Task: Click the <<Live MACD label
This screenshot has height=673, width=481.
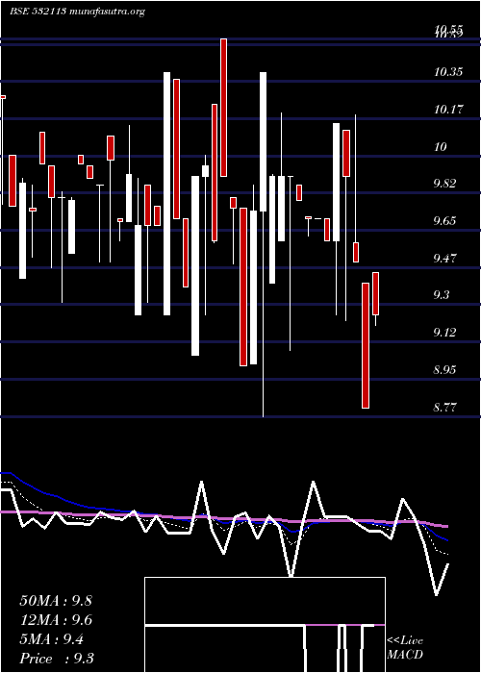Action: pos(405,648)
